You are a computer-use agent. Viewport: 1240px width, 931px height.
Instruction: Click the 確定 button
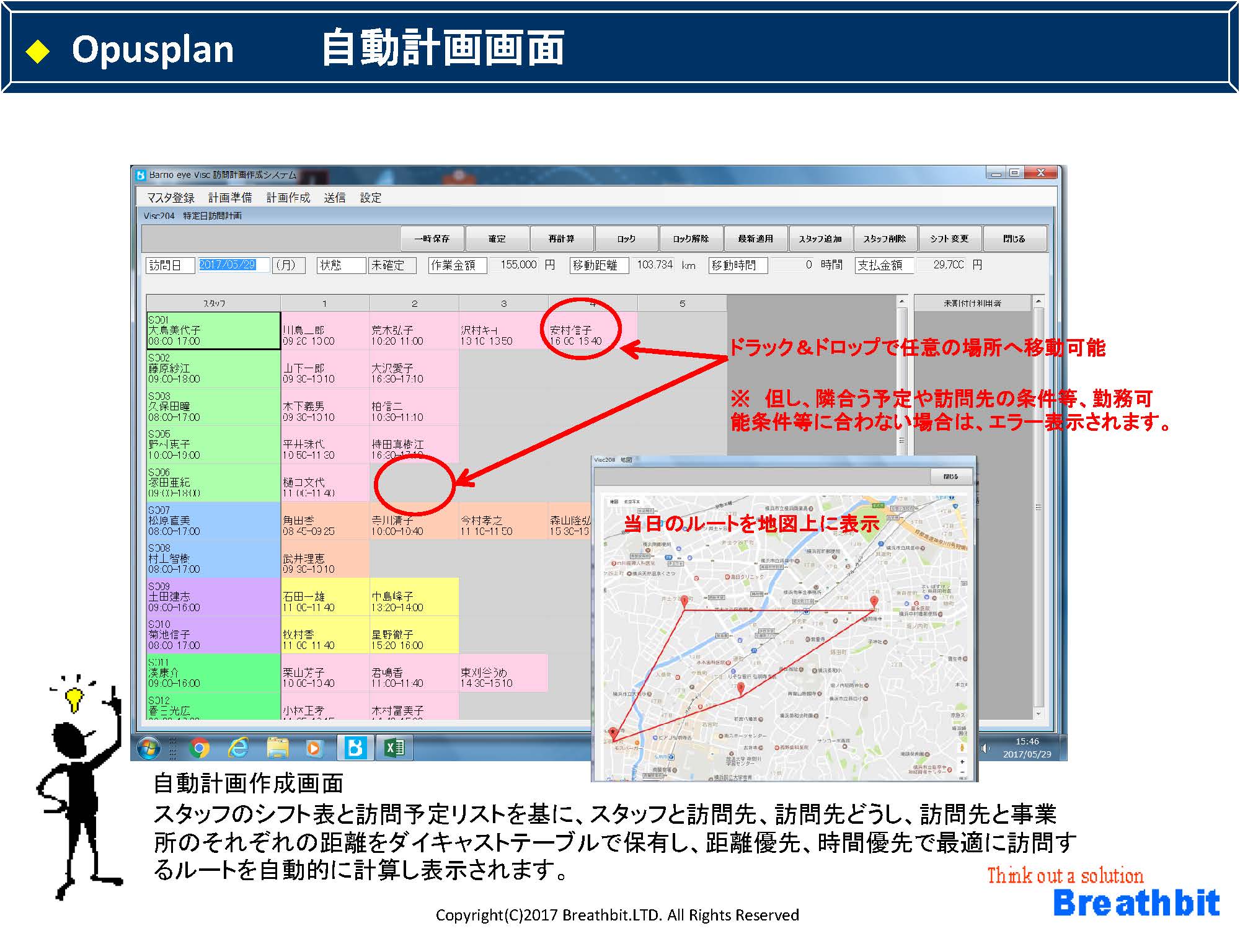point(497,239)
